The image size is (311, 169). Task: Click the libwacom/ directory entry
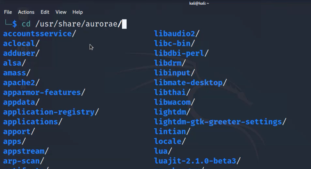175,103
